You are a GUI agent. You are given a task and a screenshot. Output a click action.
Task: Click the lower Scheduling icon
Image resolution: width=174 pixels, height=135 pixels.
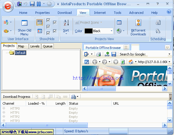[x=158, y=31]
